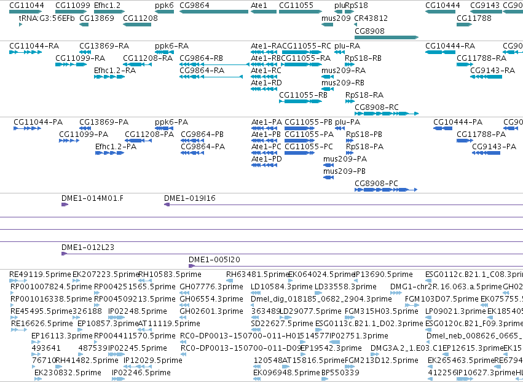523x382 pixels.
Task: Click the CG9143-RA transcript label
Action: pos(493,71)
